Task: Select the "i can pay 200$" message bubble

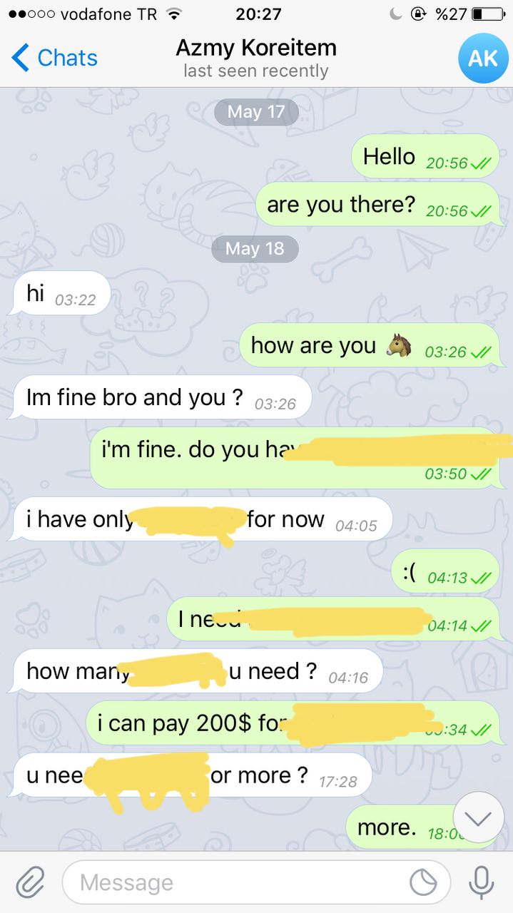Action: click(293, 723)
